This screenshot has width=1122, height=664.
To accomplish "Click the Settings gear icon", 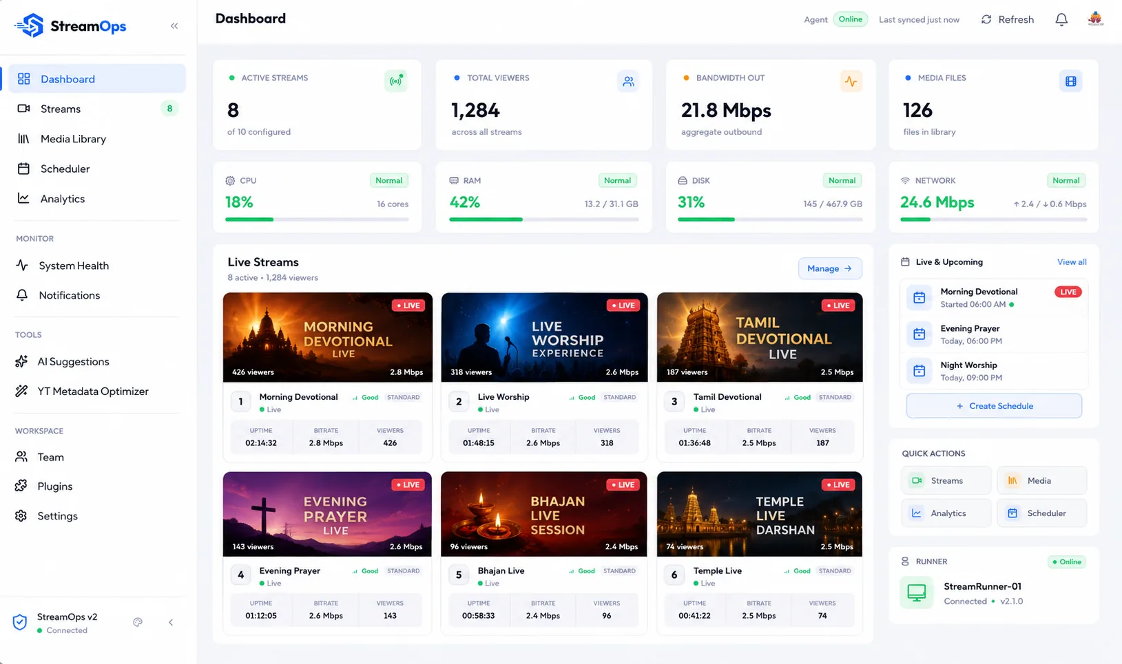I will coord(21,515).
